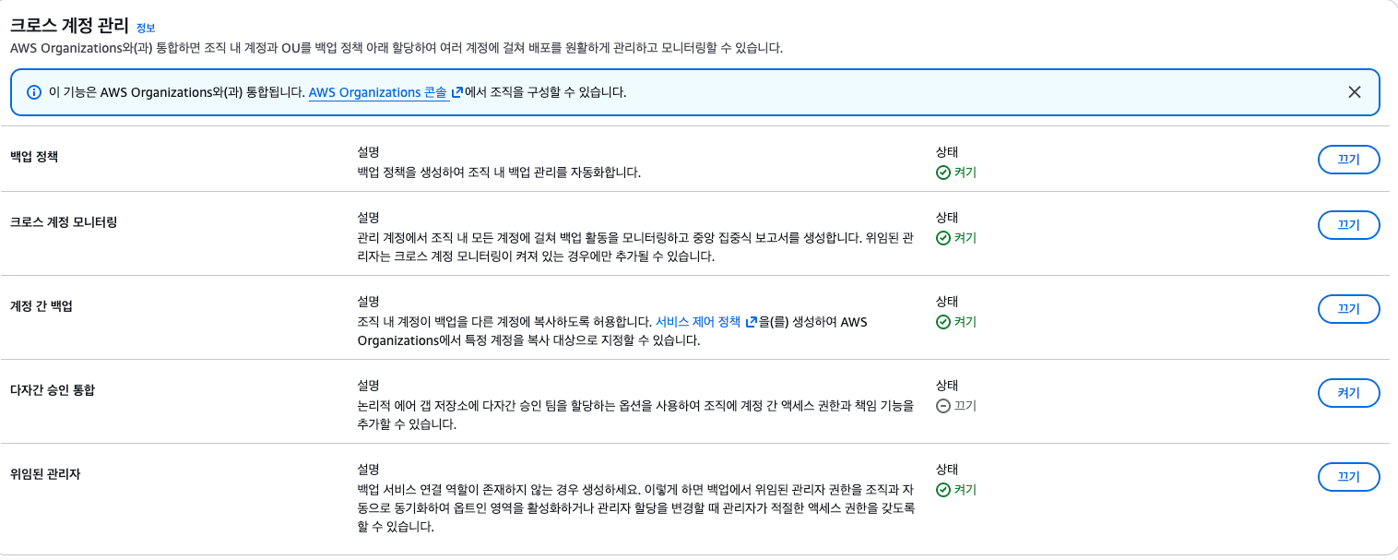
Task: Dismiss the AWS Organizations integration banner
Action: click(x=1354, y=92)
